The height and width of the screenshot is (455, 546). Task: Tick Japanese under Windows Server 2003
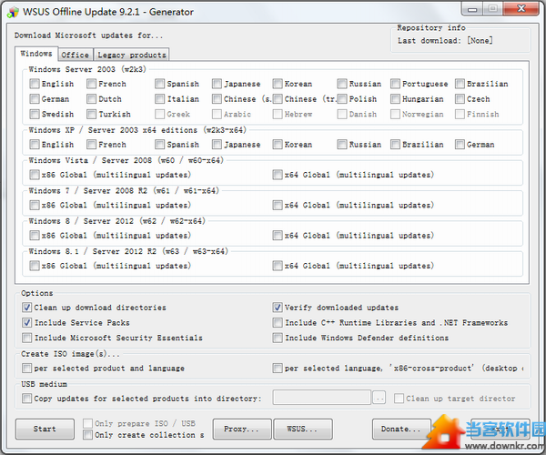[x=217, y=84]
